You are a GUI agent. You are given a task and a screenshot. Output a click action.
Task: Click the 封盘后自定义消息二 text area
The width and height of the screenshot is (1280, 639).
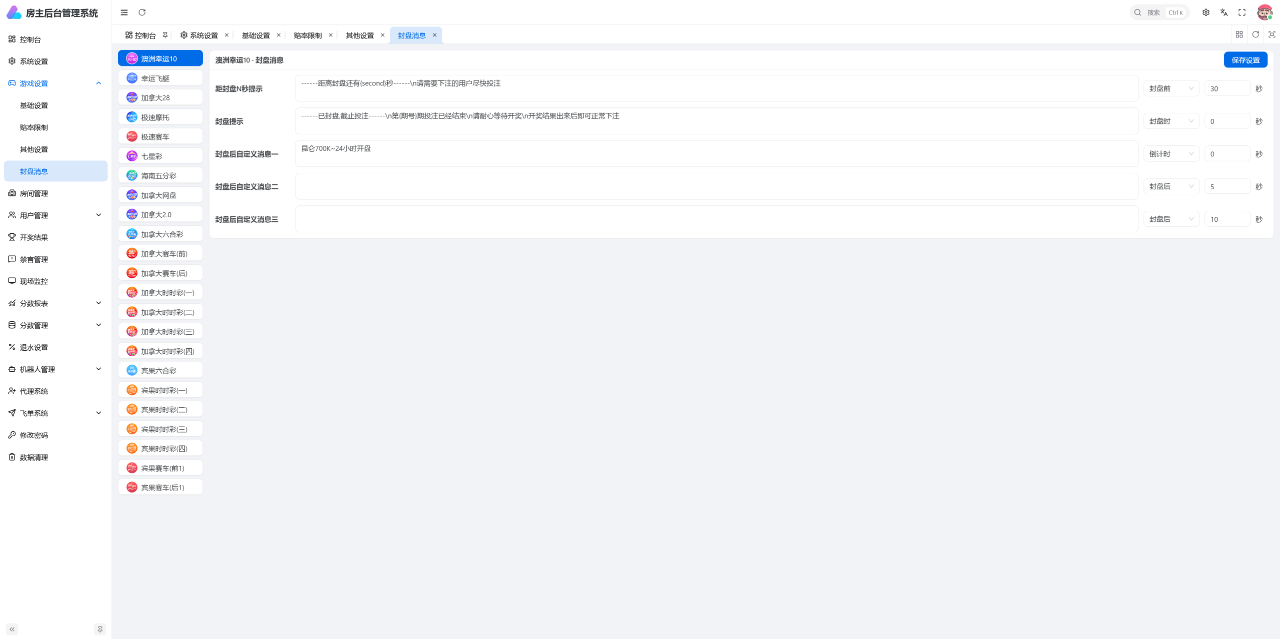(716, 186)
